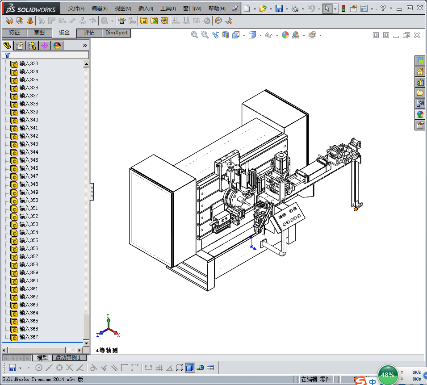Click the 48% green circular meter
This screenshot has width=427, height=385.
coord(388,375)
